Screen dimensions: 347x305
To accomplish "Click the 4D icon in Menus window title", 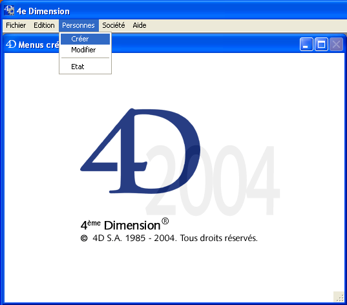I will pos(11,45).
